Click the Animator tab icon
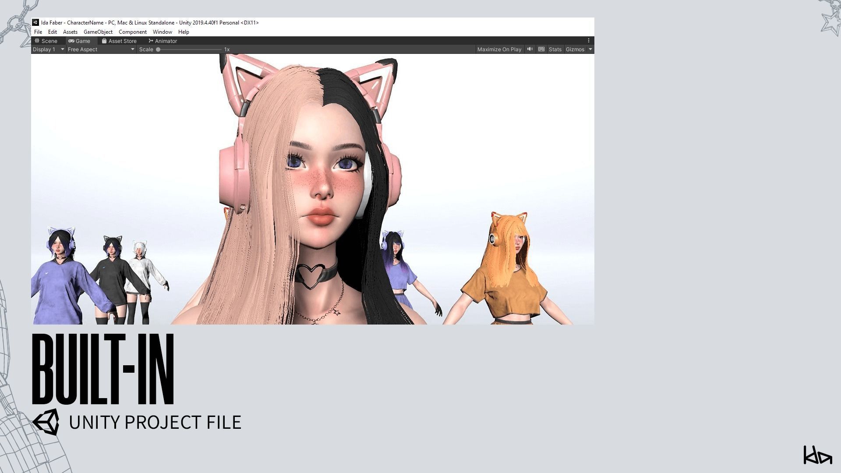This screenshot has height=473, width=841. (151, 41)
